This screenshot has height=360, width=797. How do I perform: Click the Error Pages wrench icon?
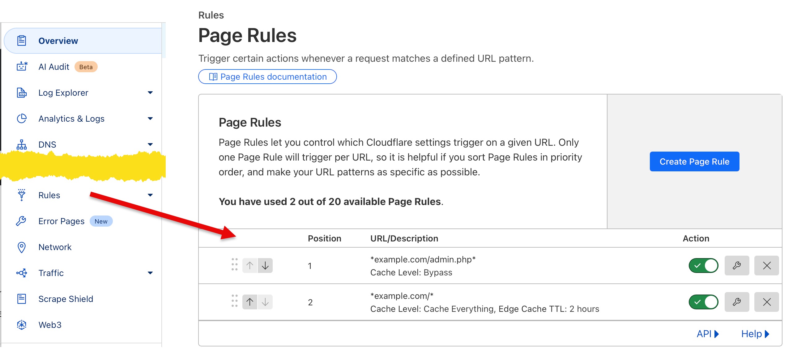21,221
